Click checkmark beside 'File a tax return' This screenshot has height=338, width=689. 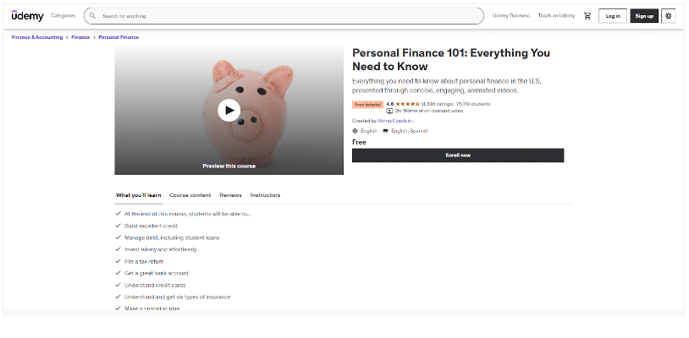pos(119,261)
